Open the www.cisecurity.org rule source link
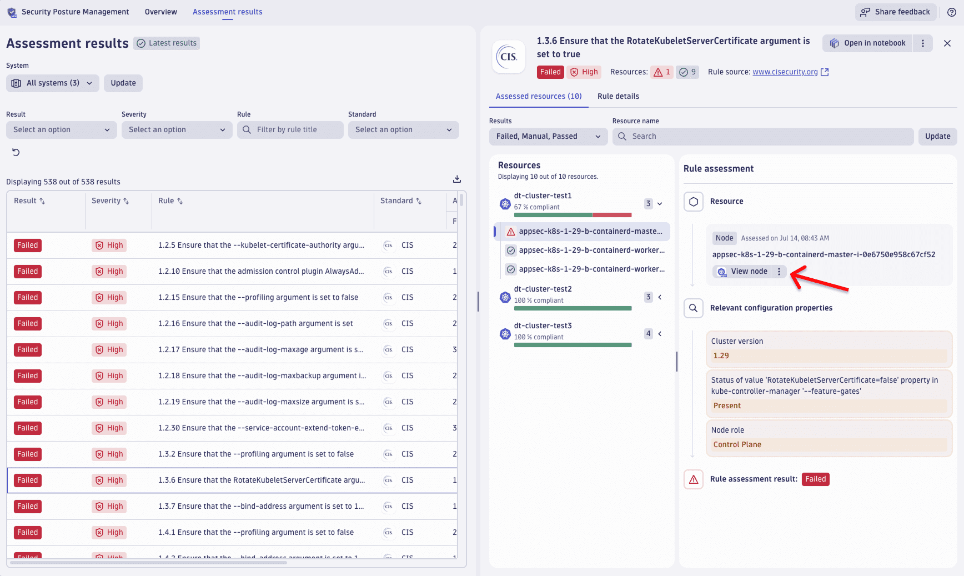The height and width of the screenshot is (576, 964). pyautogui.click(x=785, y=72)
